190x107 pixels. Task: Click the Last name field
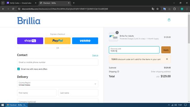(78, 93)
